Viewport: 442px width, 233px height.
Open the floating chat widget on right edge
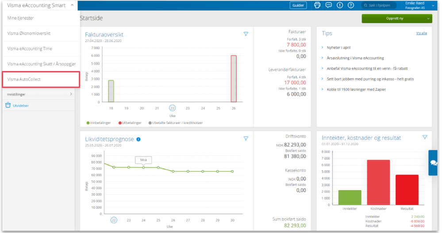434,163
